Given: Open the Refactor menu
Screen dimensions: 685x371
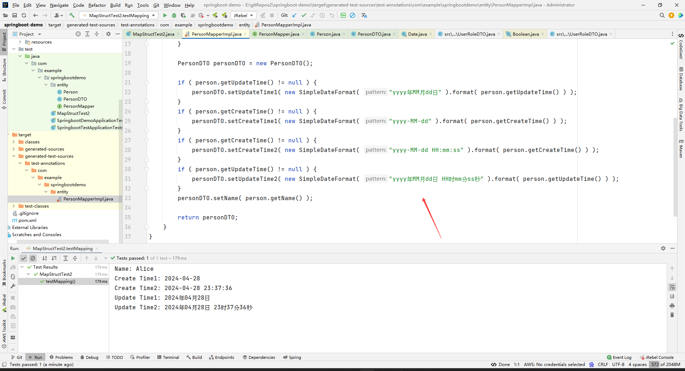Looking at the screenshot, I should coord(97,5).
